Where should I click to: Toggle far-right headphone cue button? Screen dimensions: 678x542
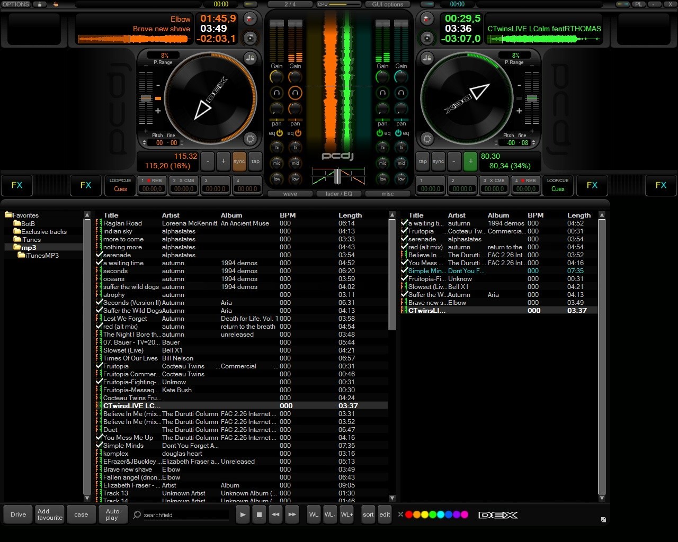[x=401, y=93]
